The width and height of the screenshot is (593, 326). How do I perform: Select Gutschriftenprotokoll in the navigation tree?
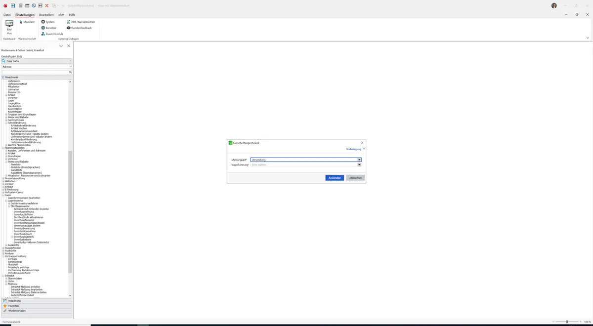pos(22,295)
